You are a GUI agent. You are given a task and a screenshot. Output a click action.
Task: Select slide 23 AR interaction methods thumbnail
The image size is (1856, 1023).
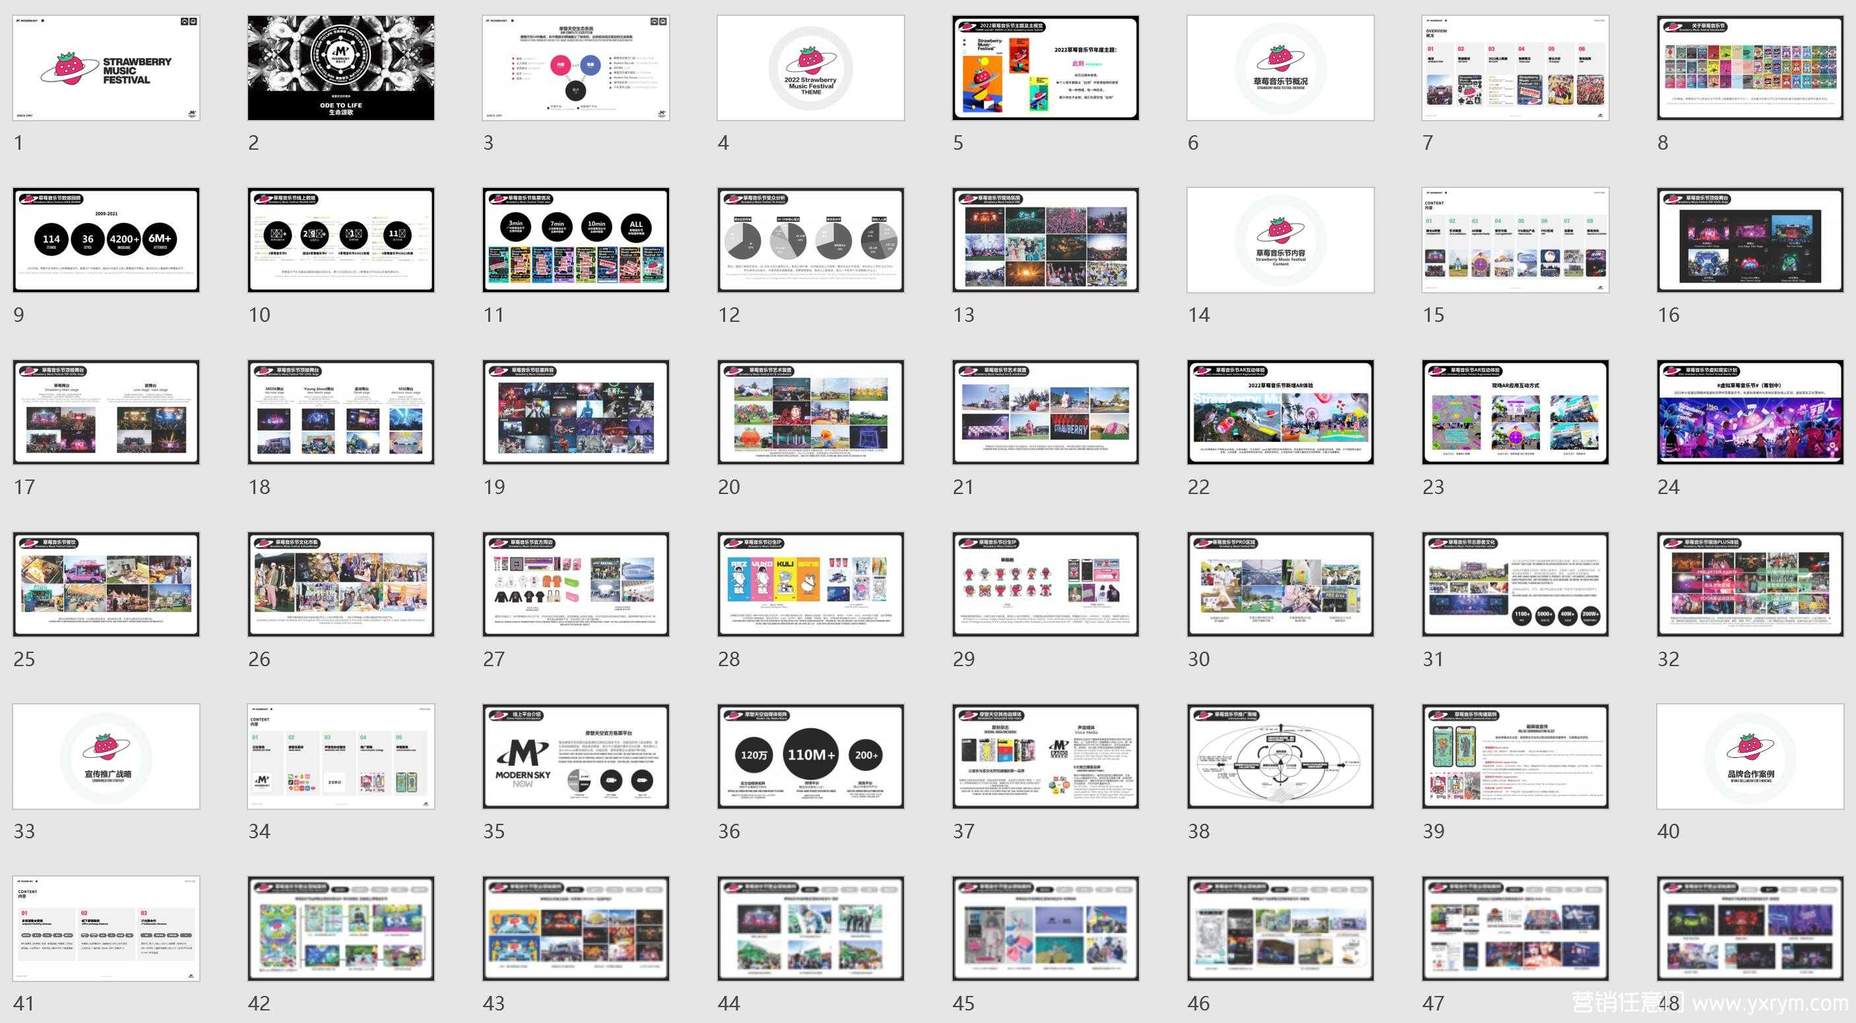[x=1515, y=412]
